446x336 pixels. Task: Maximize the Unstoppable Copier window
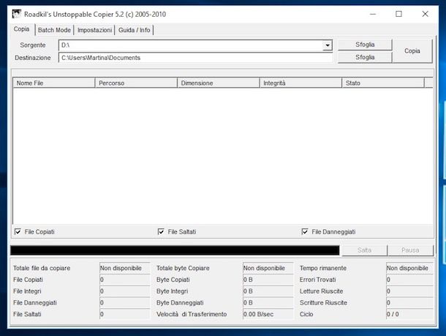point(398,14)
